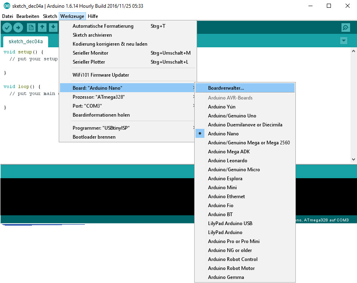357x283 pixels.
Task: Open the Sketch menu
Action: click(x=50, y=16)
